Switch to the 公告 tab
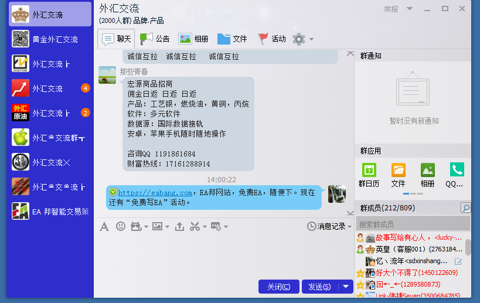The height and width of the screenshot is (303, 480). pyautogui.click(x=155, y=39)
